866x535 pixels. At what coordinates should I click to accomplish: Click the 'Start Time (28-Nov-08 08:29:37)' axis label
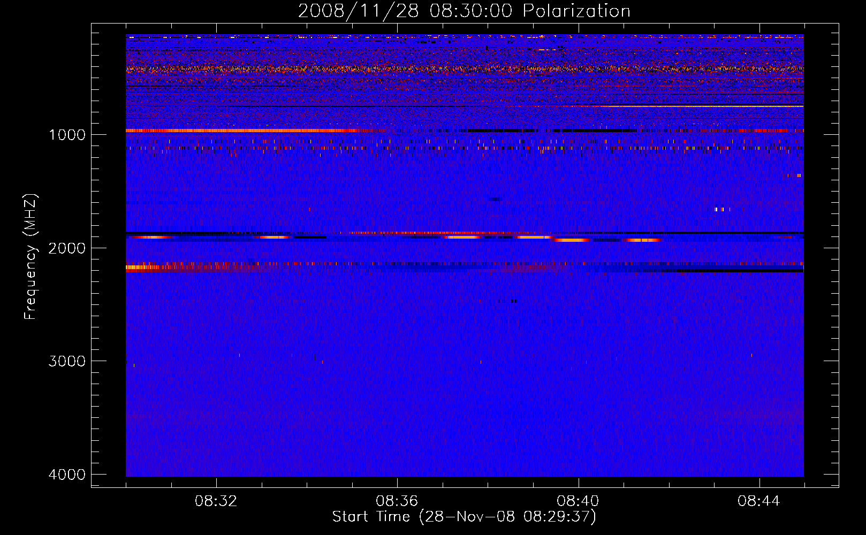[464, 517]
